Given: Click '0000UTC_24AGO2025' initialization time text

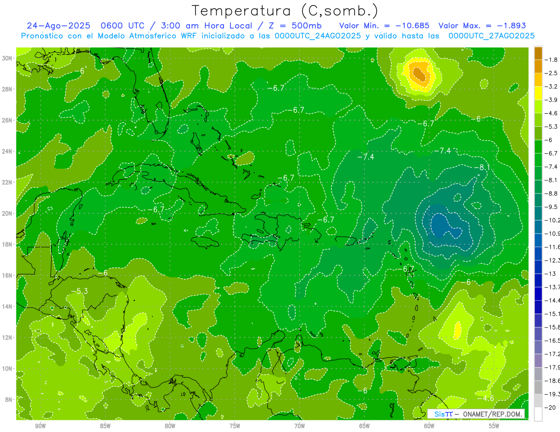Looking at the screenshot, I should (x=317, y=36).
